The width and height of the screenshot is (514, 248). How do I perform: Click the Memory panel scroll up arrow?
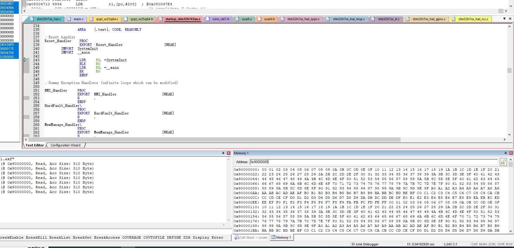coord(510,160)
